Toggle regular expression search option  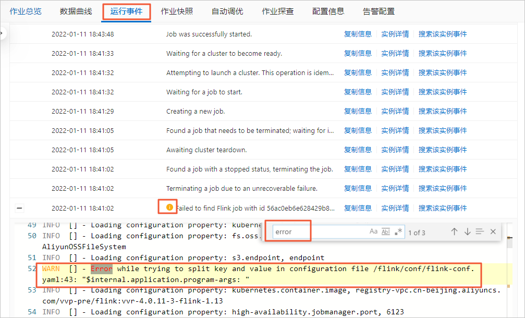point(398,231)
